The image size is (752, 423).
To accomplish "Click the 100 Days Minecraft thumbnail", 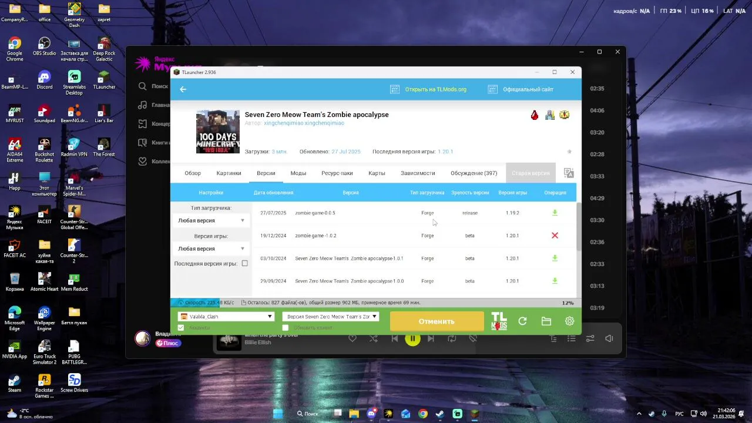I will click(217, 132).
